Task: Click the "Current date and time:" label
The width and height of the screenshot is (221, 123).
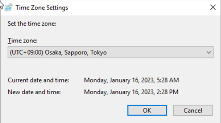Action: [38, 80]
